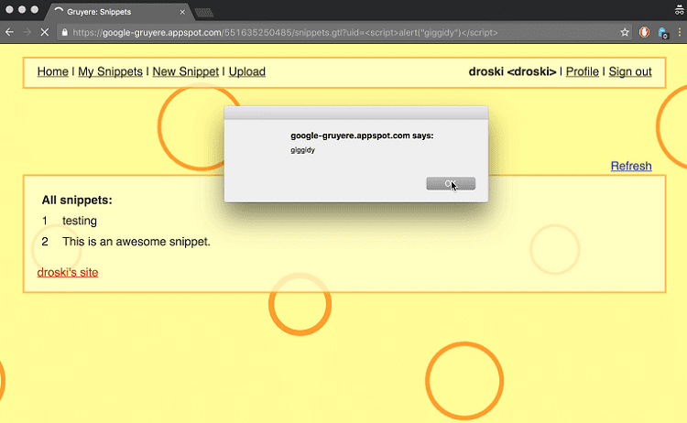
Task: Open the red shield extension icon
Action: pyautogui.click(x=644, y=32)
